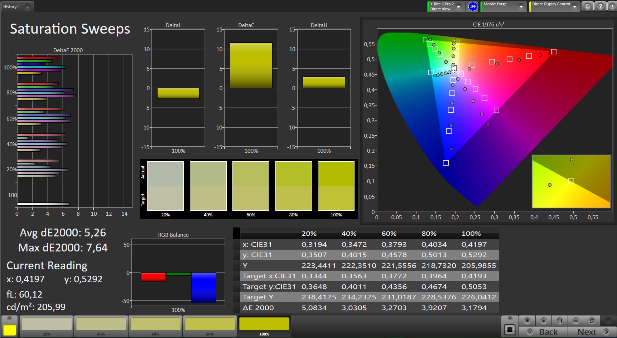Click the Target Y value 226,0412
Screen dimensions: 617x338
(479, 297)
